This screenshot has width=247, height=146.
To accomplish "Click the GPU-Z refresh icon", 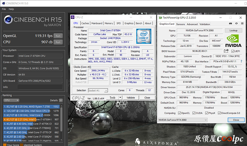I will [x=237, y=23].
